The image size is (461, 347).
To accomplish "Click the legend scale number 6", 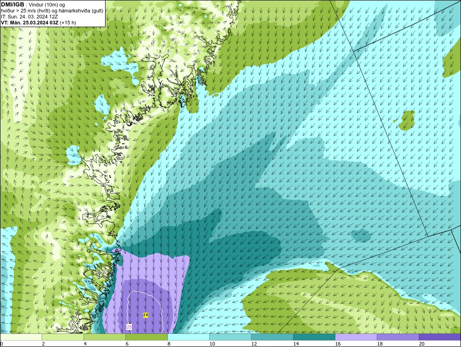I will (x=127, y=344).
